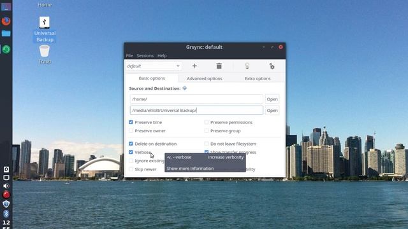Toggle Delete on destination checkbox
The height and width of the screenshot is (229, 408).
point(131,144)
